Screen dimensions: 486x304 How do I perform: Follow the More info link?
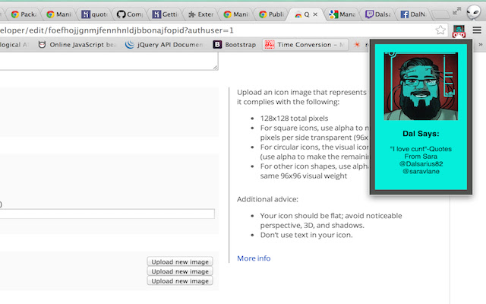pyautogui.click(x=254, y=258)
